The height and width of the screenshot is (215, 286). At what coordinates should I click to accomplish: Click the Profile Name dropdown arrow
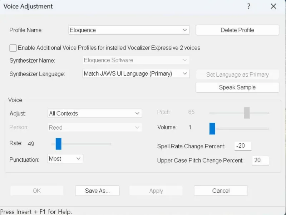pyautogui.click(x=185, y=30)
